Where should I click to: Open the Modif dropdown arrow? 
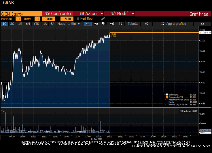coord(133,14)
